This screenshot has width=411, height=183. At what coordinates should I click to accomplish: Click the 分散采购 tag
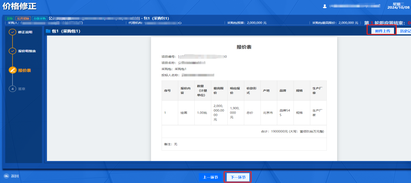(x=39, y=18)
